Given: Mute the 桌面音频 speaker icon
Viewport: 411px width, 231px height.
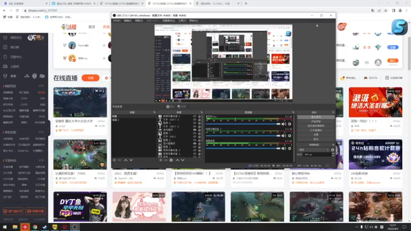Looking at the screenshot, I should [284, 148].
